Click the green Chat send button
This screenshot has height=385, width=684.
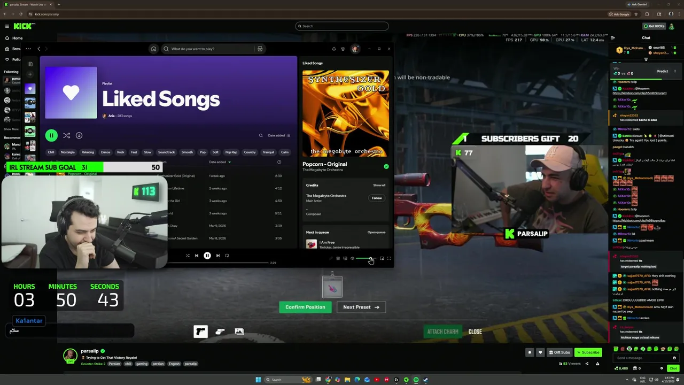(x=673, y=368)
